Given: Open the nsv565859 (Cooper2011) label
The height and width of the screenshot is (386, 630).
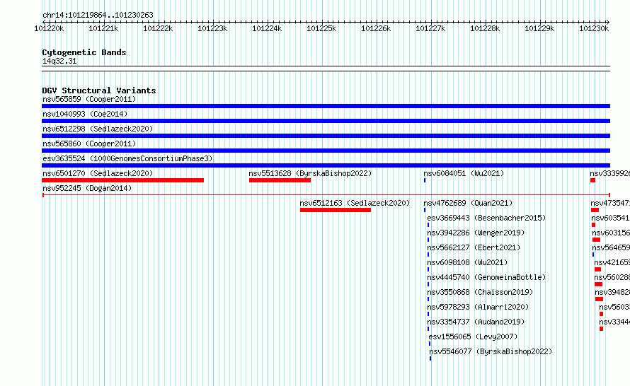Looking at the screenshot, I should [89, 99].
